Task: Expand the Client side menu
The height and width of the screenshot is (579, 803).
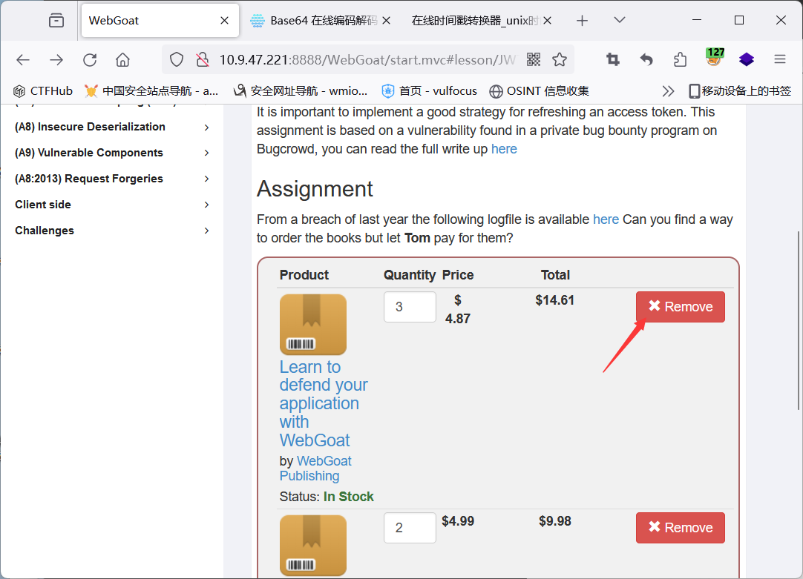Action: pos(111,205)
